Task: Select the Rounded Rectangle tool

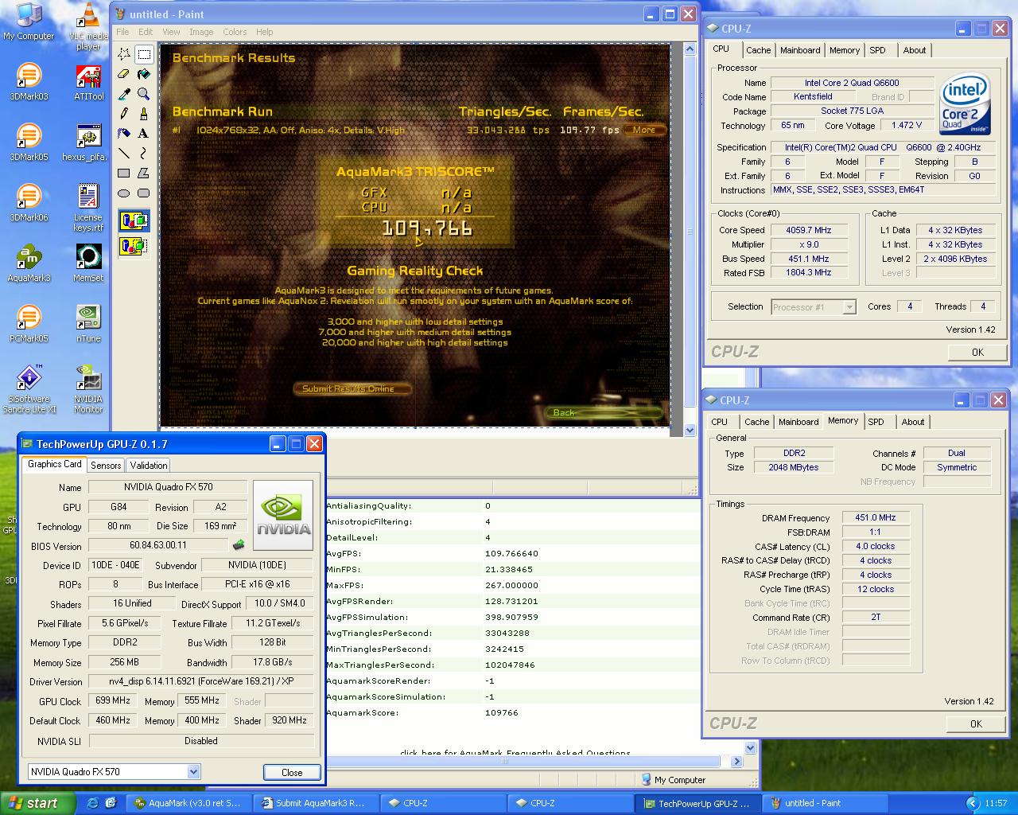Action: [144, 193]
